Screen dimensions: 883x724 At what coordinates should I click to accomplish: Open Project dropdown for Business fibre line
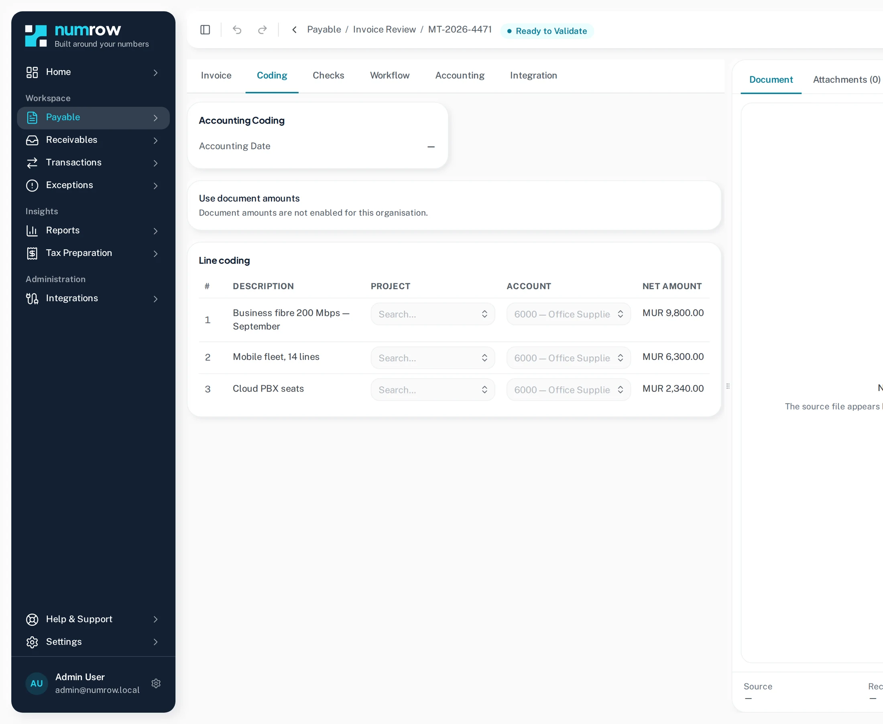pyautogui.click(x=433, y=314)
